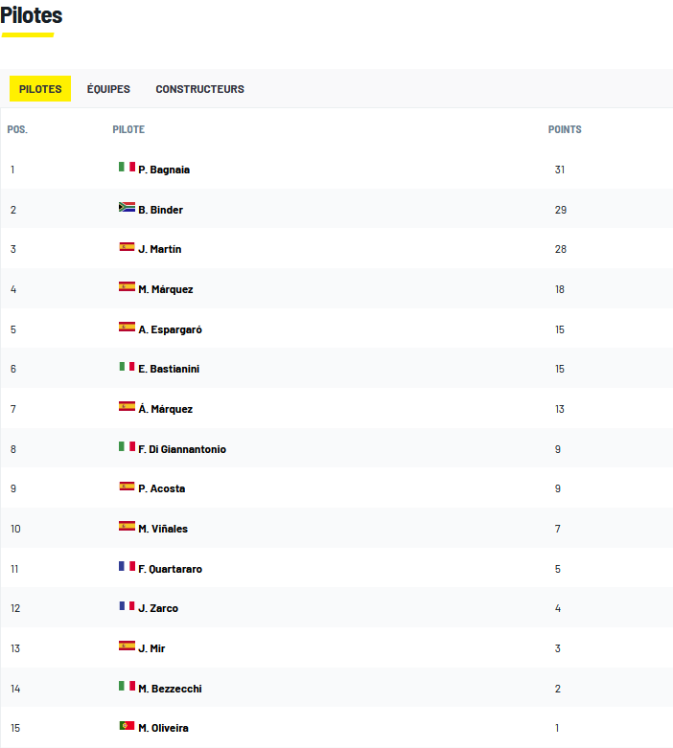The width and height of the screenshot is (673, 748).
Task: Click the Spanish flag beside P. Acosta
Action: 127,487
